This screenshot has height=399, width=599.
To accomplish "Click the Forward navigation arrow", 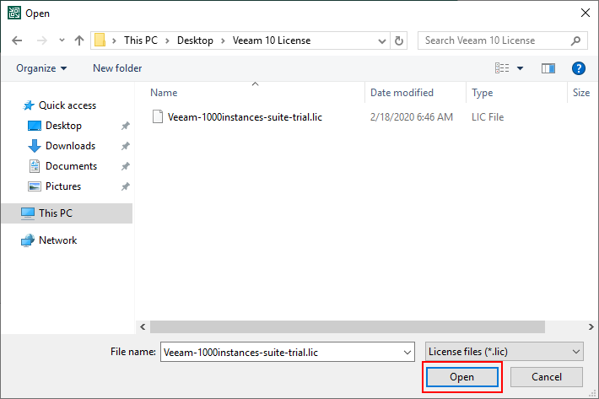I will click(41, 40).
